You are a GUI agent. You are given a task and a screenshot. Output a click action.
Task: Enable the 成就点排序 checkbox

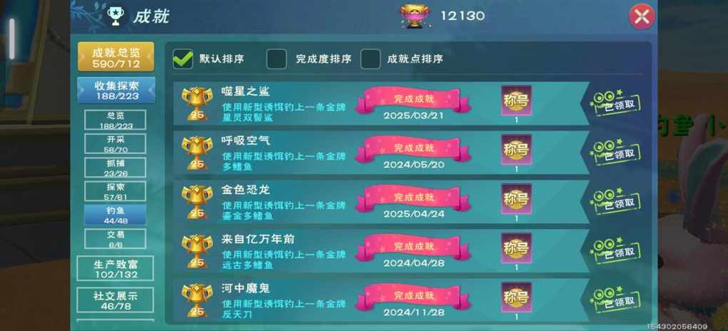click(x=370, y=59)
